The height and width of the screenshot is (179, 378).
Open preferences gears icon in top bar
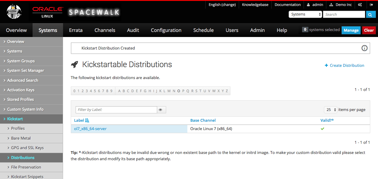click(360, 5)
